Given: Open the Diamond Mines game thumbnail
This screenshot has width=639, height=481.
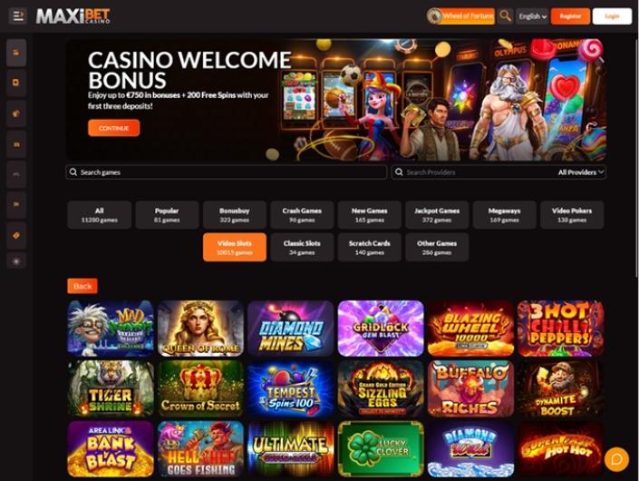Looking at the screenshot, I should (291, 329).
